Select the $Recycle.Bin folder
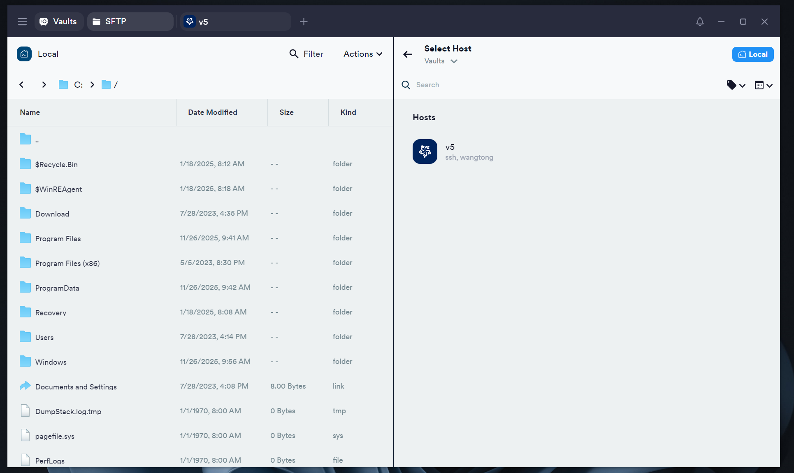Viewport: 794px width, 473px height. click(x=200, y=164)
